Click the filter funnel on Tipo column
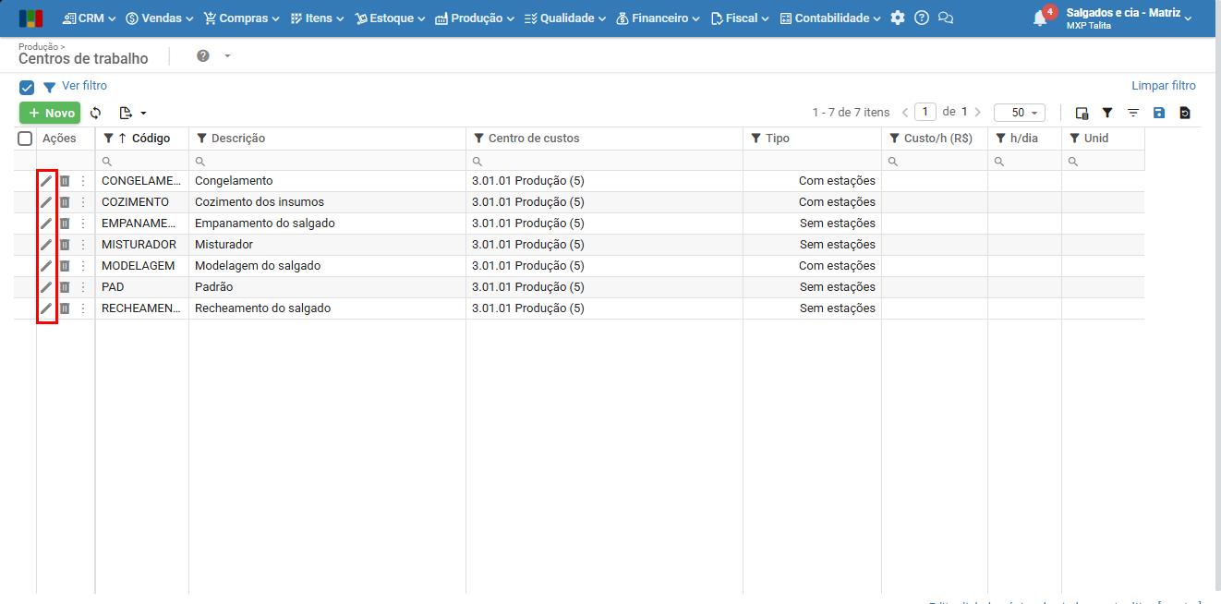This screenshot has height=604, width=1221. point(756,139)
